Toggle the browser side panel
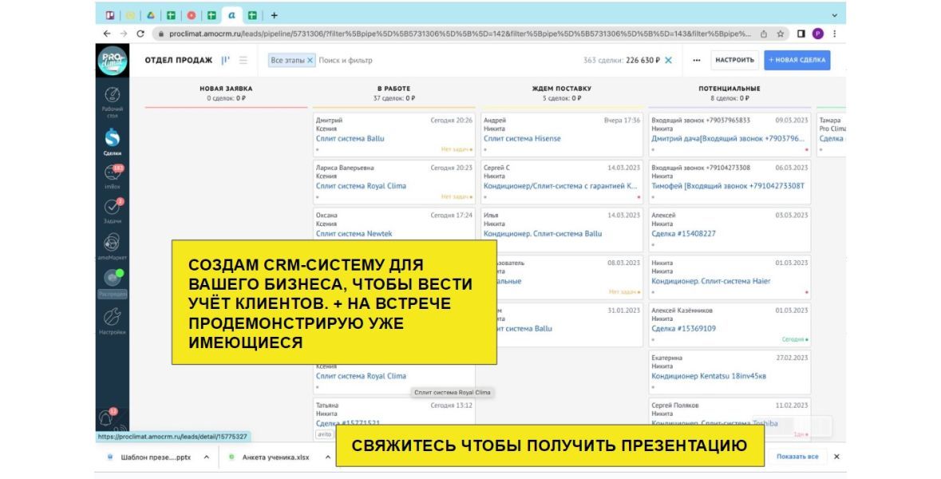This screenshot has height=479, width=941. (x=801, y=34)
